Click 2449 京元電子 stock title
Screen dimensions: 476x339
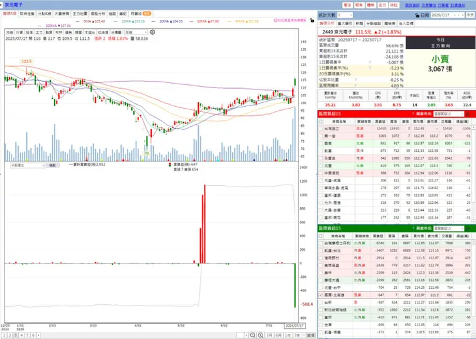pyautogui.click(x=337, y=32)
